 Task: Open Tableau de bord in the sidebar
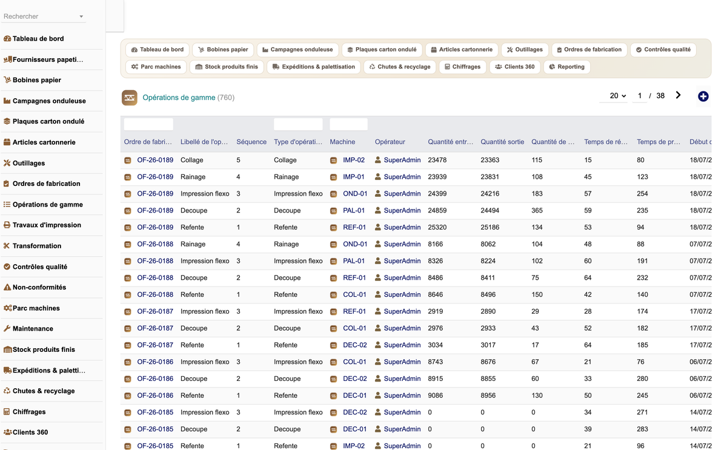point(38,39)
